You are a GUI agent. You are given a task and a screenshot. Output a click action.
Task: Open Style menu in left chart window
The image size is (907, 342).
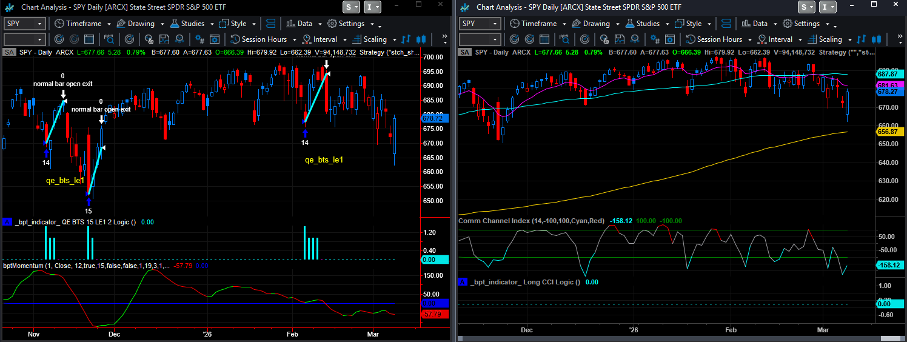click(x=237, y=24)
